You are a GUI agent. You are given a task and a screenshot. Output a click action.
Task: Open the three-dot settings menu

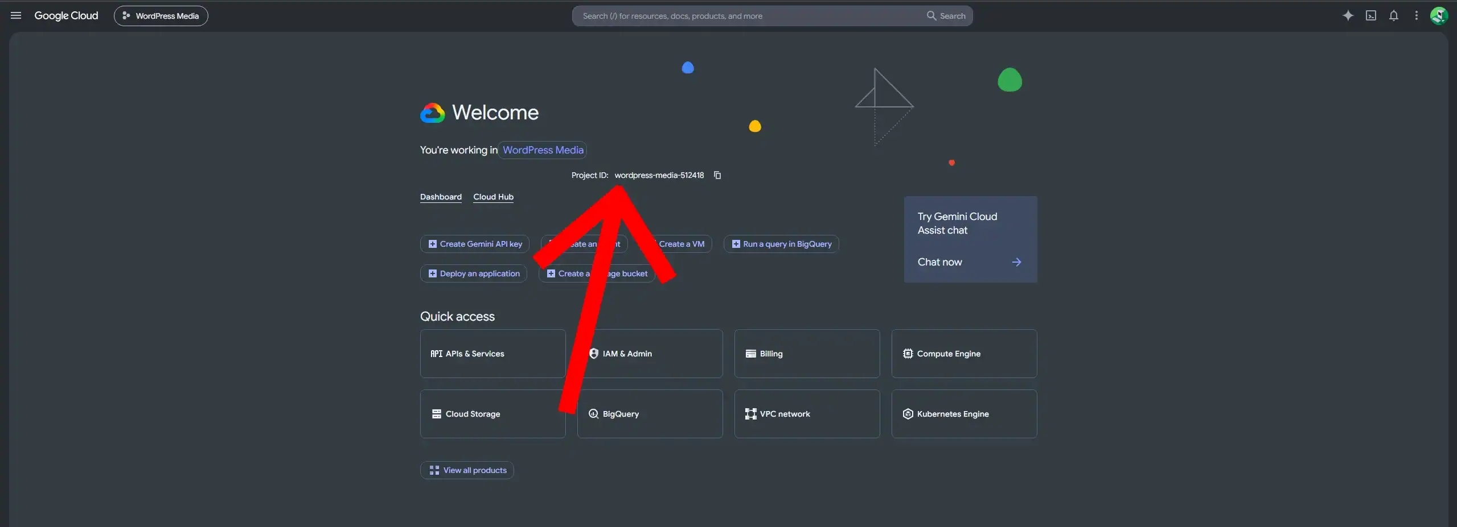[1417, 16]
